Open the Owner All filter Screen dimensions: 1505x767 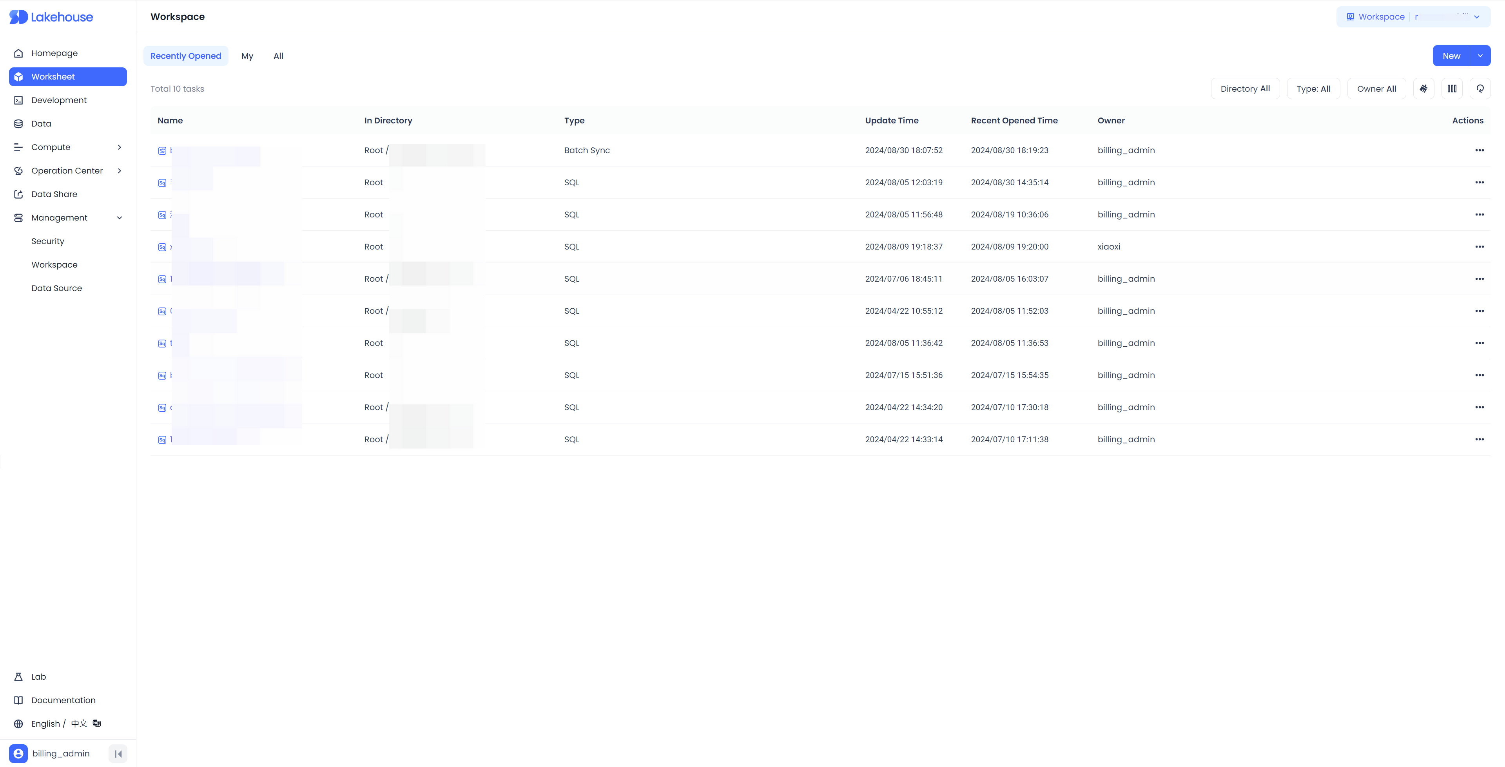(x=1376, y=89)
